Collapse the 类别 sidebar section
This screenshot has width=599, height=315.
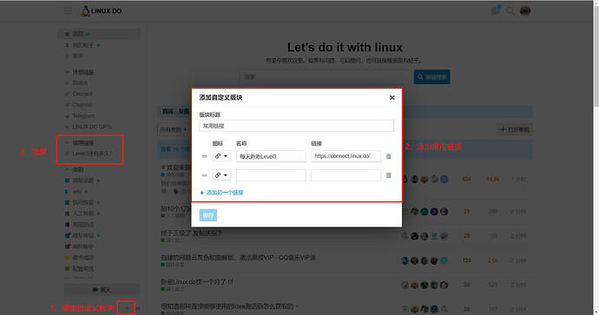pos(75,169)
